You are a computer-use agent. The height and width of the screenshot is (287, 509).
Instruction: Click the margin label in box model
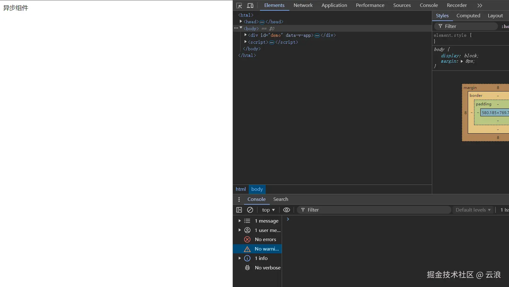click(x=470, y=88)
